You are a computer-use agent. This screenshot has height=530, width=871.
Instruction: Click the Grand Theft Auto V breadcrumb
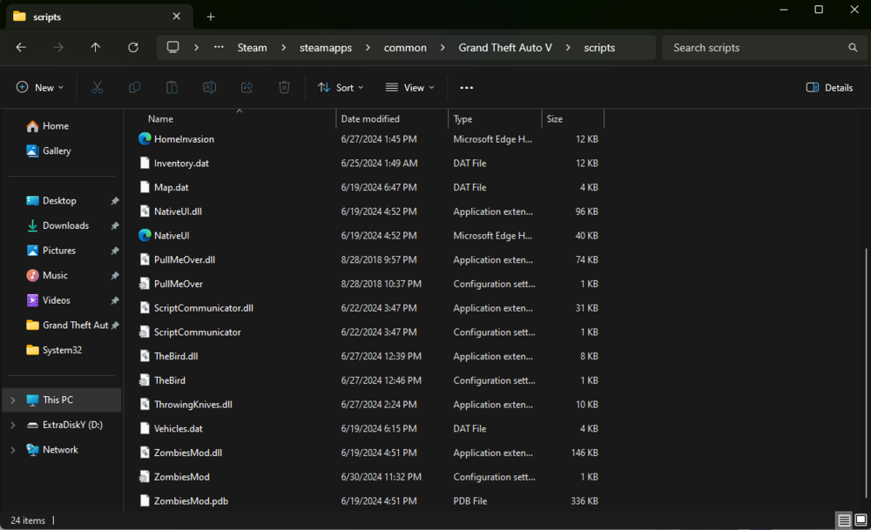(x=505, y=48)
